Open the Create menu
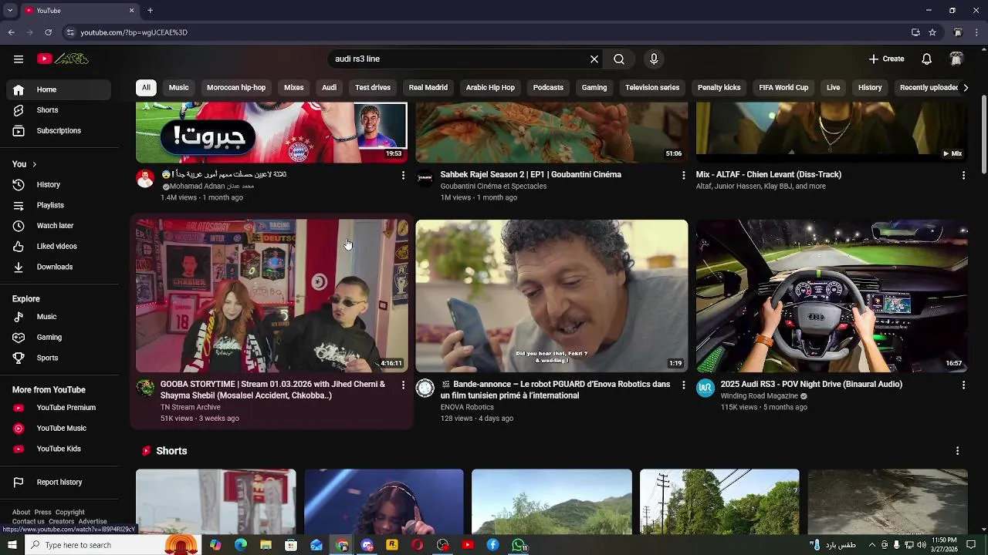Viewport: 988px width, 555px height. [886, 59]
